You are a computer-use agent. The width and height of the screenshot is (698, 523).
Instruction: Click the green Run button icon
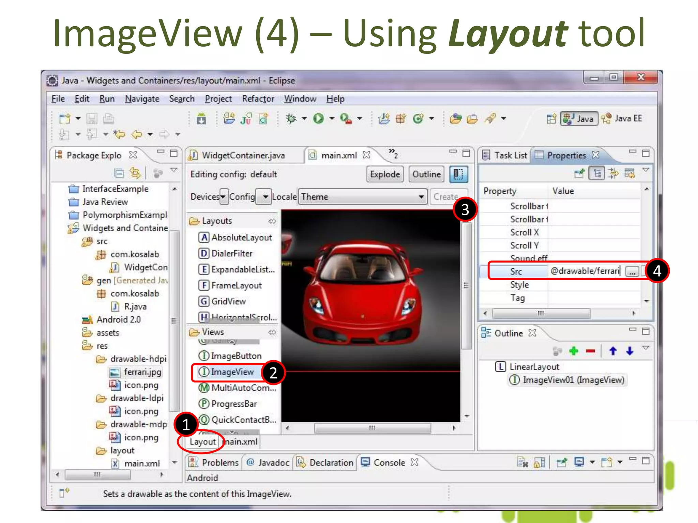(318, 118)
